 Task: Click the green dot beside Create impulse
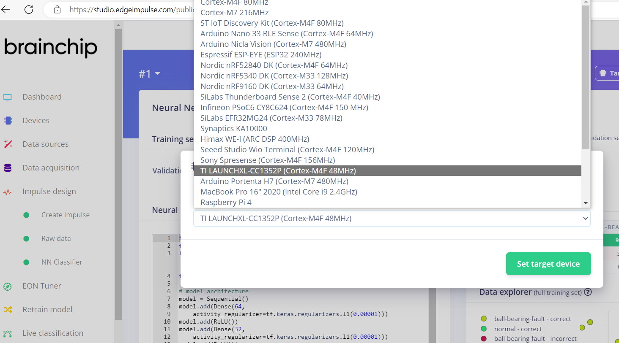click(x=26, y=215)
